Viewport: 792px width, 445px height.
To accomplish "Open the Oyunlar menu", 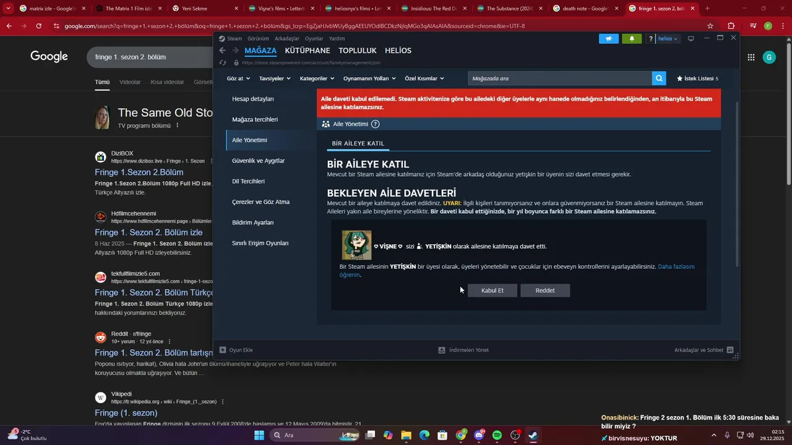I will tap(314, 38).
